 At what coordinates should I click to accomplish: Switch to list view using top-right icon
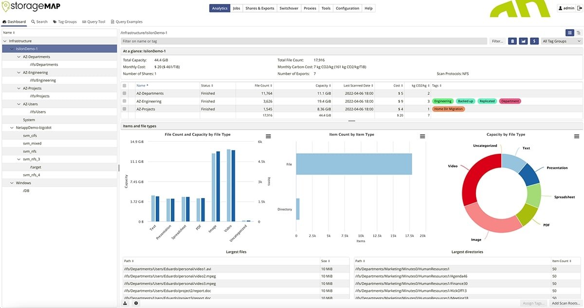579,33
